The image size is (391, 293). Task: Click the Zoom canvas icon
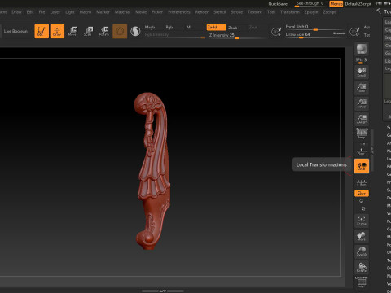coord(362,88)
